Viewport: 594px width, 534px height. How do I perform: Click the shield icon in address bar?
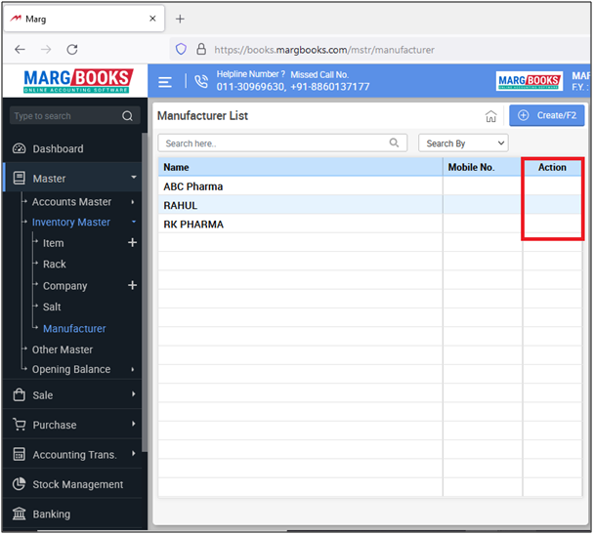pos(181,49)
